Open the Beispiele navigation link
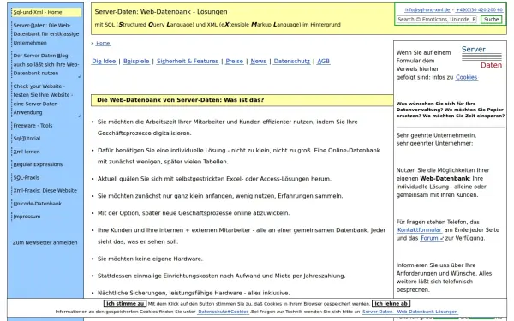This screenshot has width=514, height=321. point(136,62)
